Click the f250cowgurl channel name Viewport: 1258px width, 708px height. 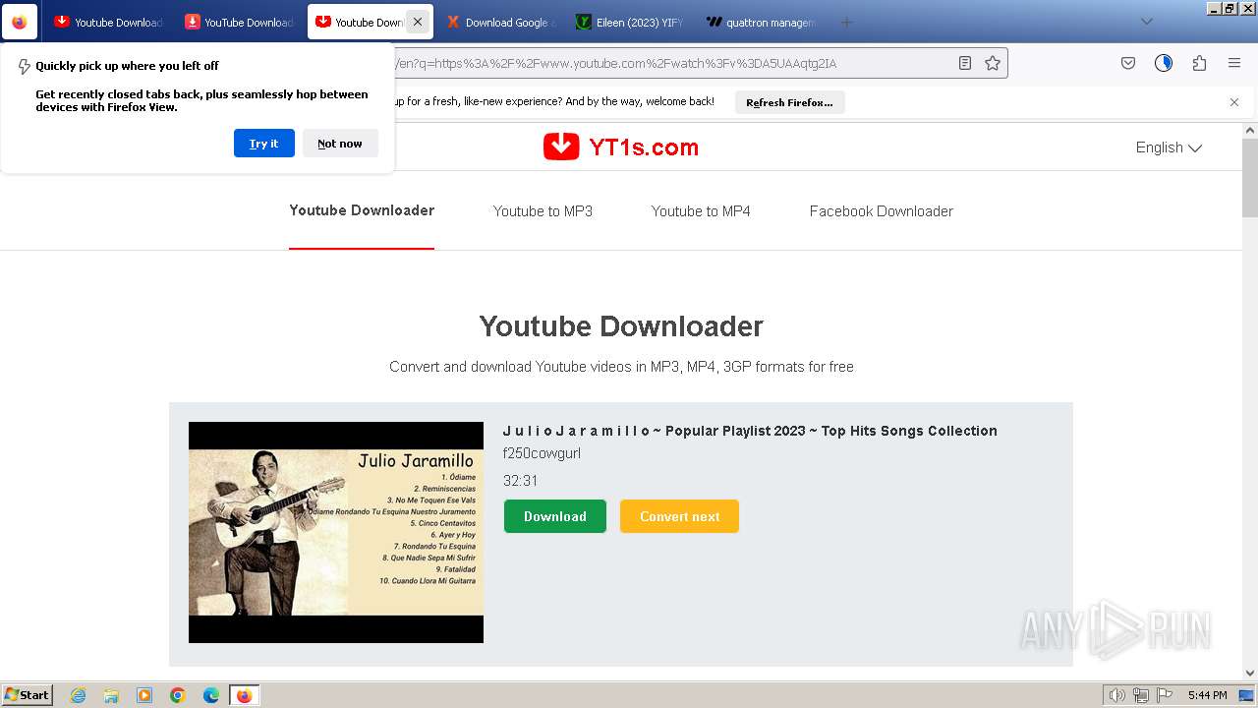point(542,453)
